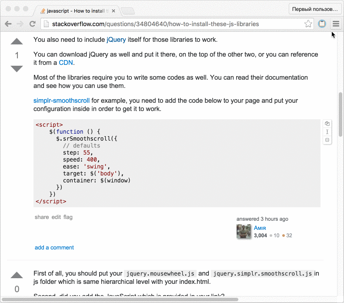Screen dimensions: 344x303
Task: Click the container: $(window) code line
Action: tap(97, 181)
